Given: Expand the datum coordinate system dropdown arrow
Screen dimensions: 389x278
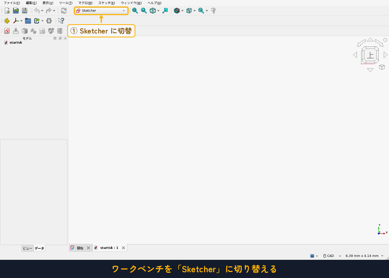Looking at the screenshot, I should pyautogui.click(x=21, y=21).
